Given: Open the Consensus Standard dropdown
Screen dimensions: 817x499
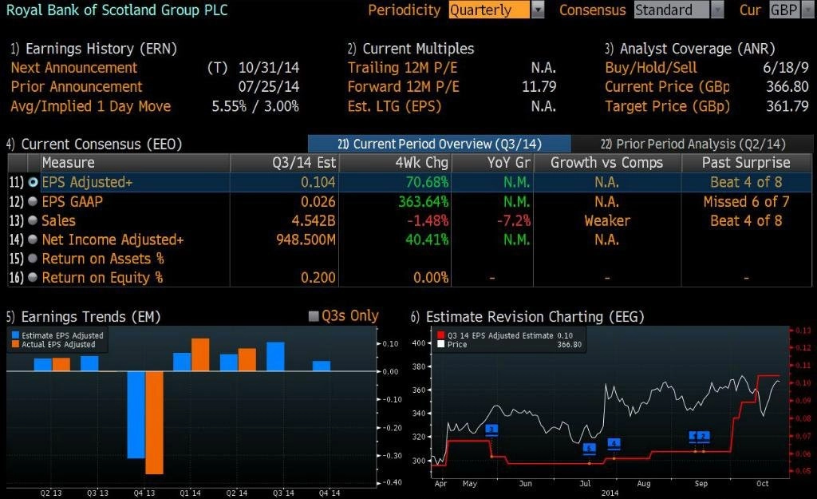Looking at the screenshot, I should click(679, 10).
